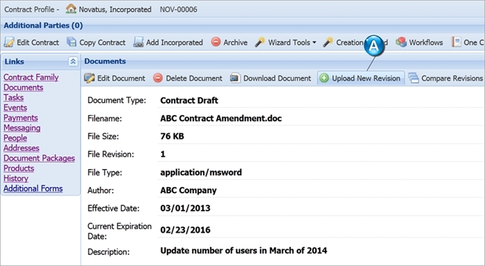The height and width of the screenshot is (266, 485).
Task: Click the description Update number of users
Action: 243,250
